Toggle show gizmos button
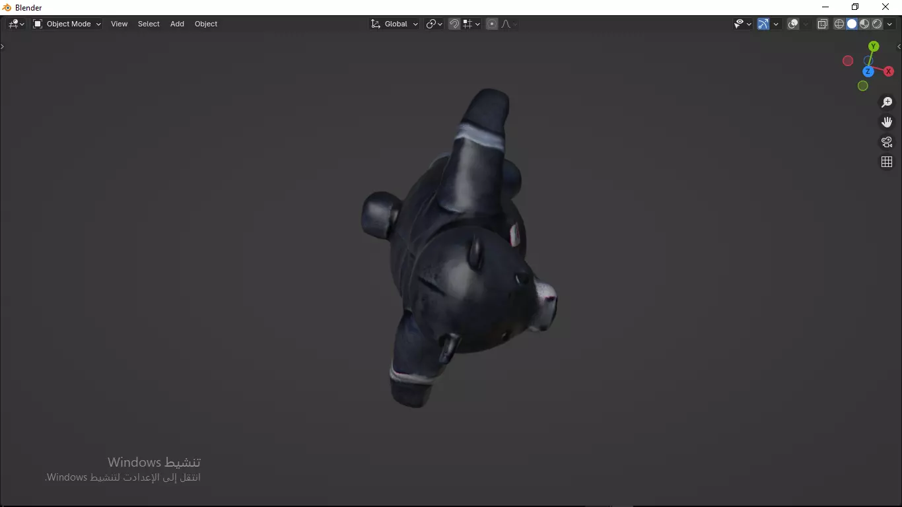 click(763, 24)
